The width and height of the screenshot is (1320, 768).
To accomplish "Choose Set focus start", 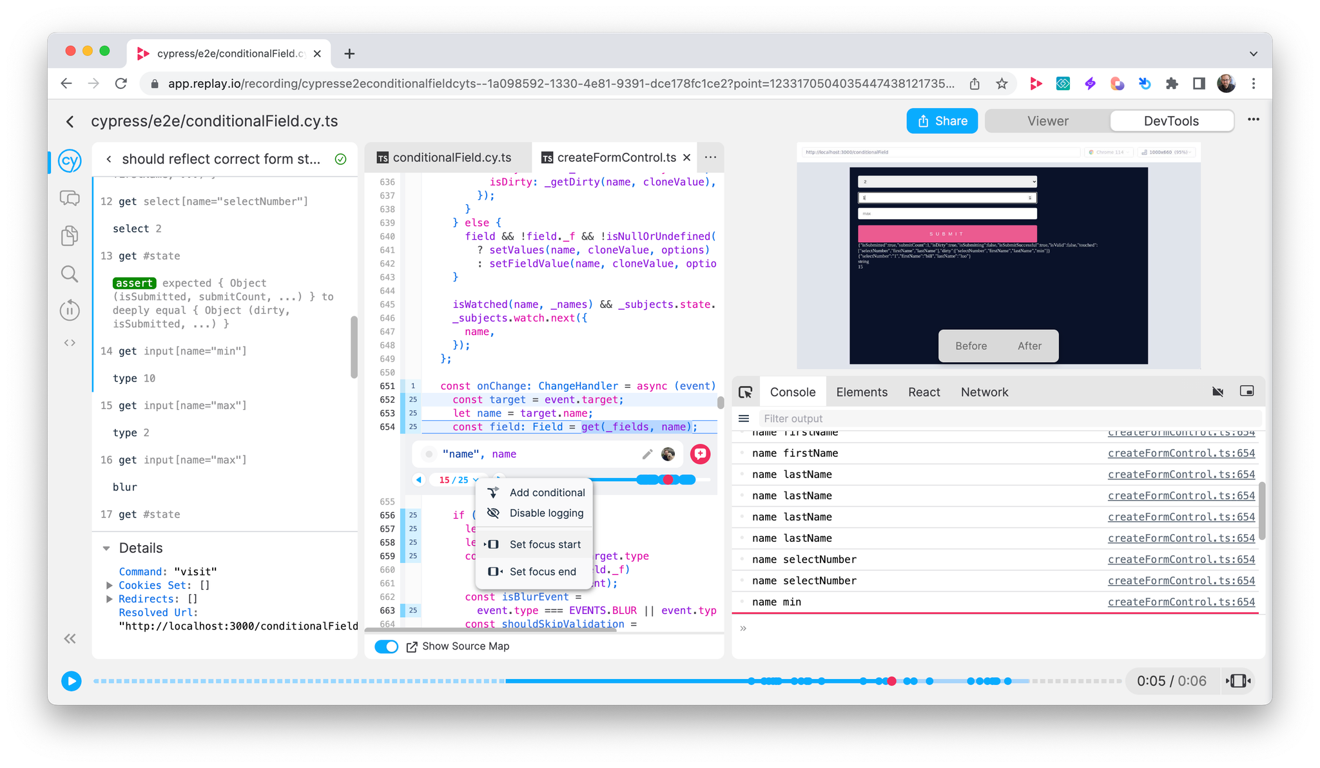I will point(534,544).
